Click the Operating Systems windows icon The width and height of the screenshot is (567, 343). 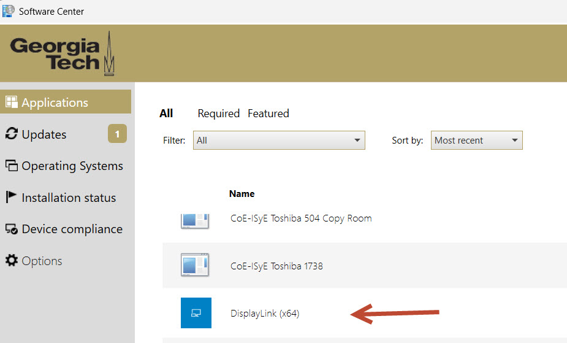[x=12, y=165]
